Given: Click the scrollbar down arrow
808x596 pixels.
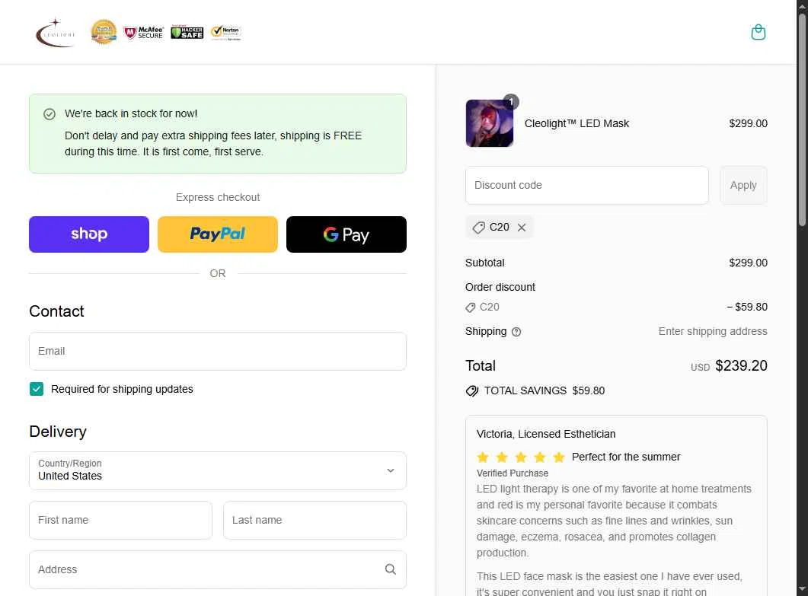Looking at the screenshot, I should pyautogui.click(x=803, y=588).
